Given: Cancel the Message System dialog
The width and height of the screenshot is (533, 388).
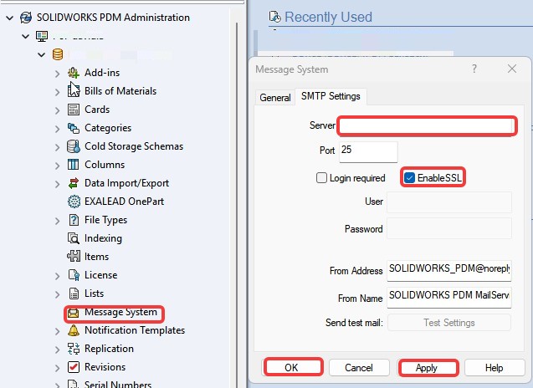Looking at the screenshot, I should point(359,368).
